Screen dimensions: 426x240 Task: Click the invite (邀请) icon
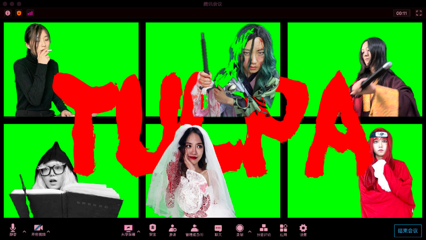point(172,229)
